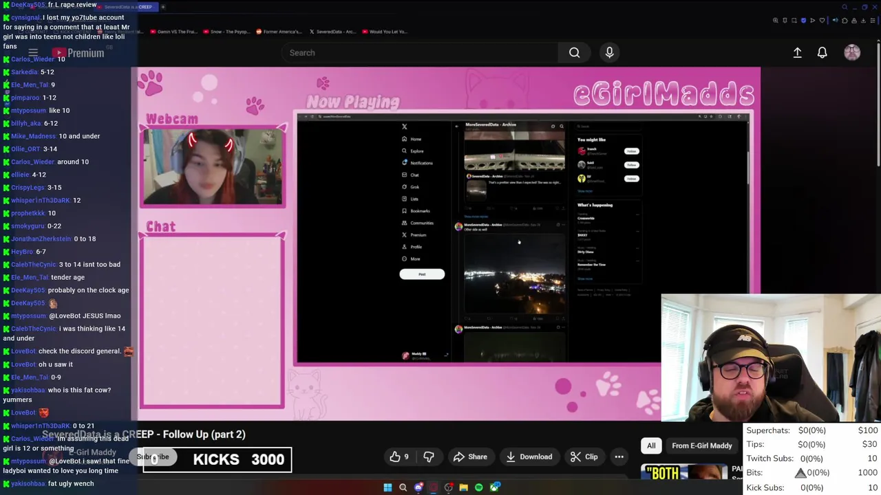Select the From E-Girl Maddy chip
881x495 pixels.
point(701,445)
